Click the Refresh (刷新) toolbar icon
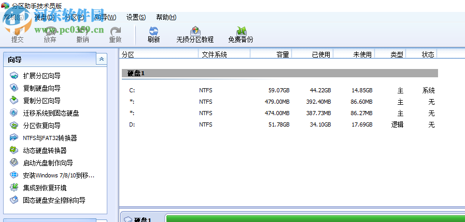Image resolution: width=465 pixels, height=222 pixels. coord(153,31)
